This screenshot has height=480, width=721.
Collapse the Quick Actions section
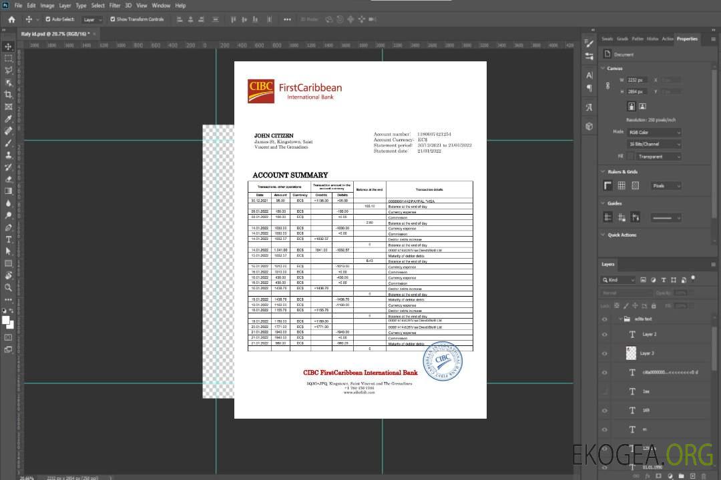tap(603, 235)
